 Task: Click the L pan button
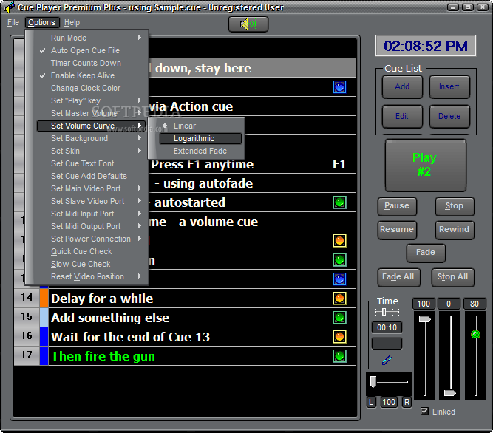coord(371,402)
